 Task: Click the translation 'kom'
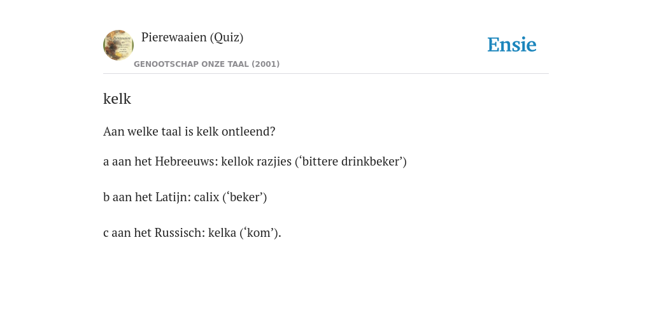click(x=259, y=233)
